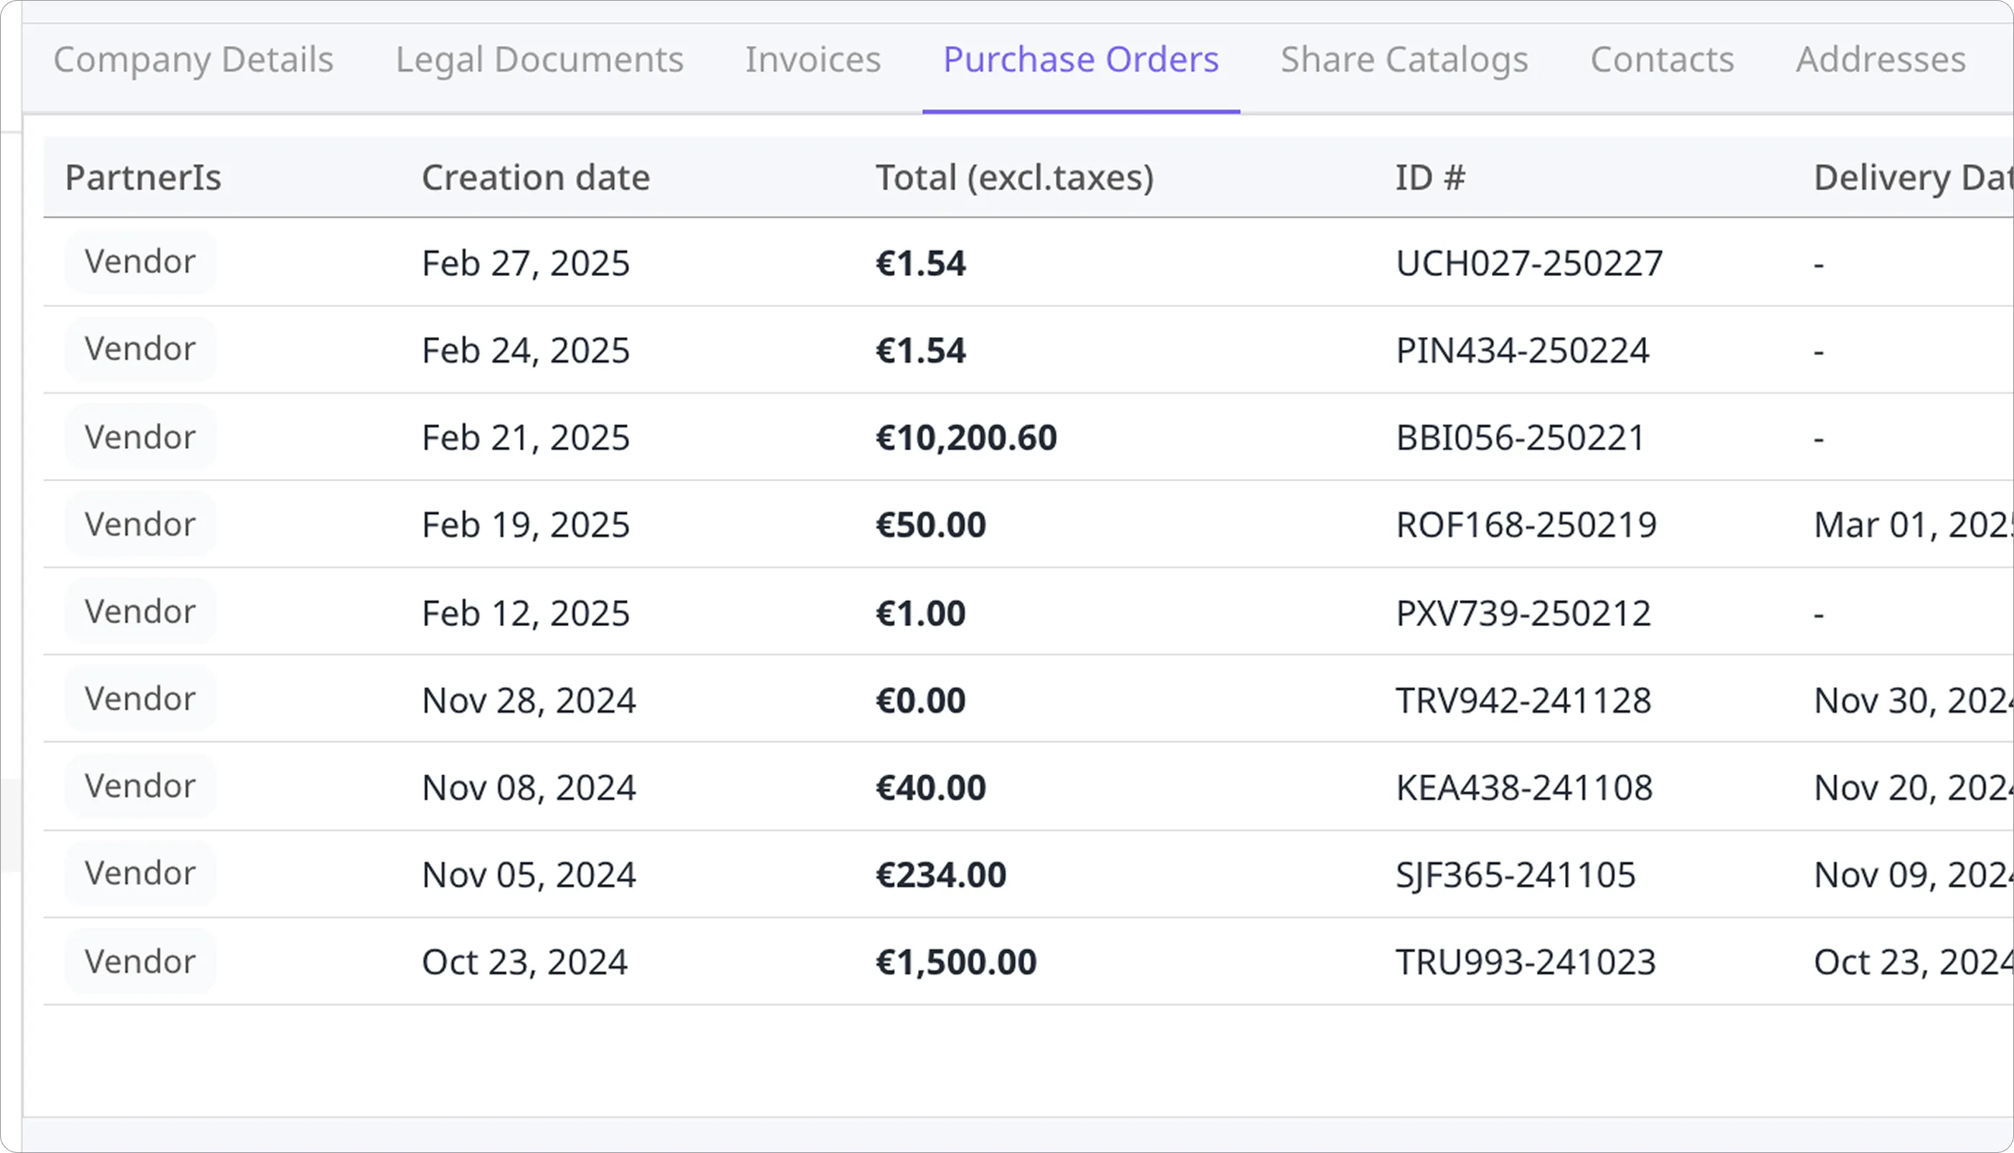Click Vendor tag in TRU993-241023 row
This screenshot has width=2014, height=1153.
point(140,962)
